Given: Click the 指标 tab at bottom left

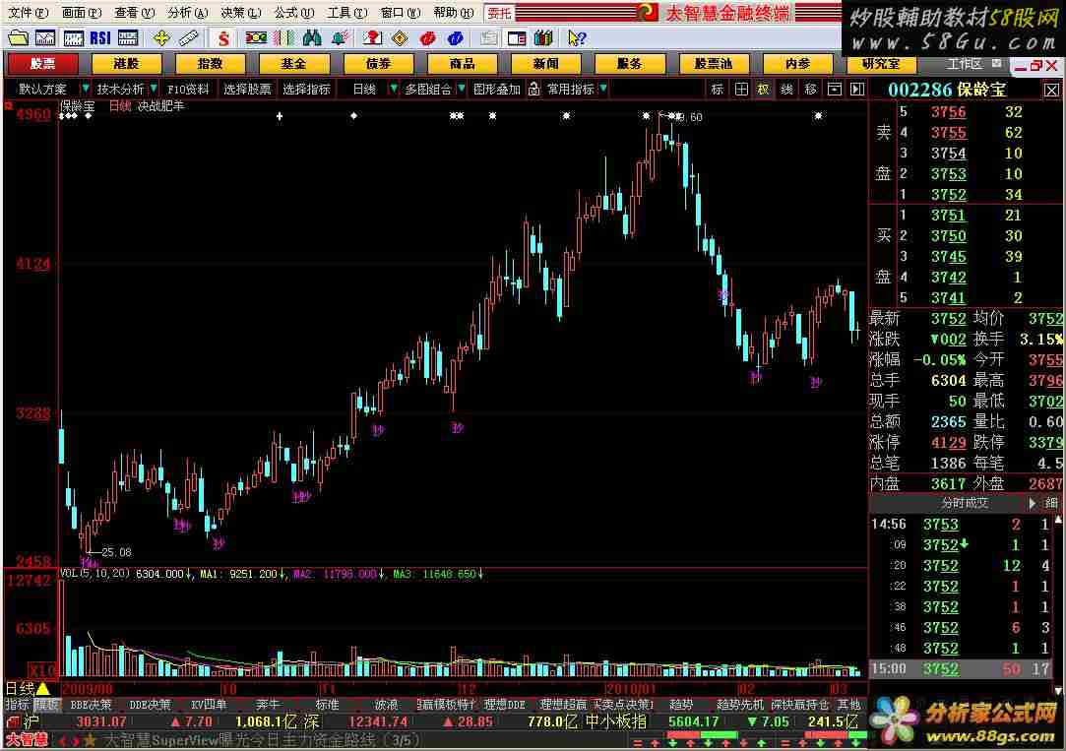Looking at the screenshot, I should coord(17,705).
